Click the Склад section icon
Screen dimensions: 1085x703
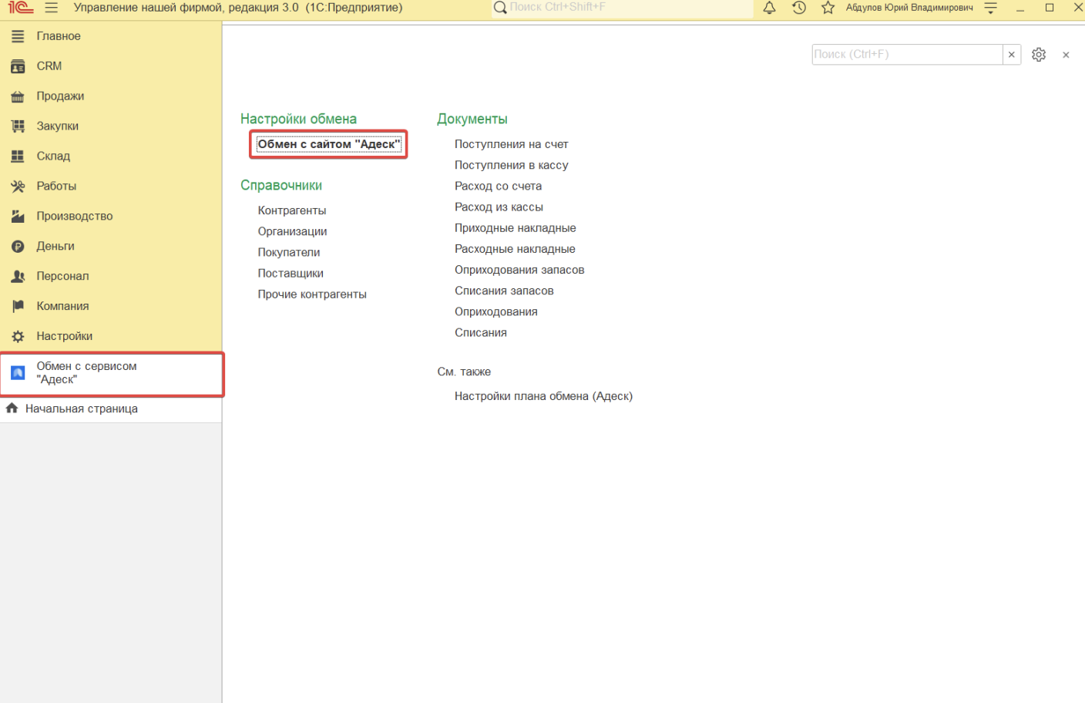click(18, 156)
